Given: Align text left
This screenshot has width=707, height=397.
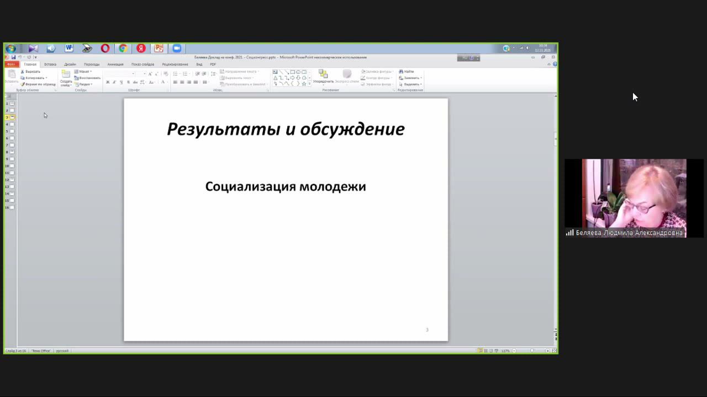Looking at the screenshot, I should (175, 82).
